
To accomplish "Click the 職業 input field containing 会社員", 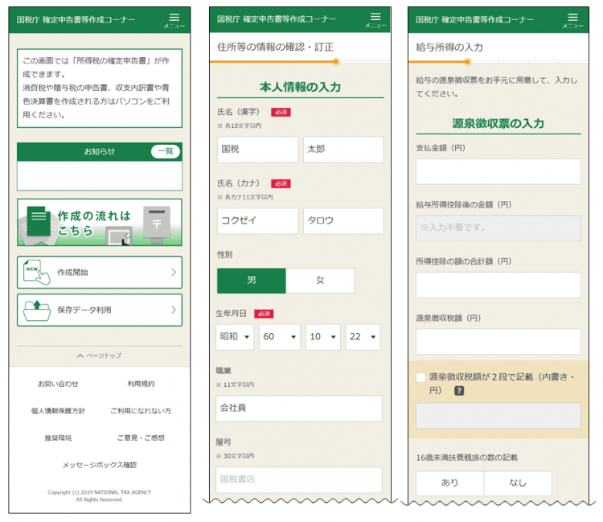I will coord(299,408).
